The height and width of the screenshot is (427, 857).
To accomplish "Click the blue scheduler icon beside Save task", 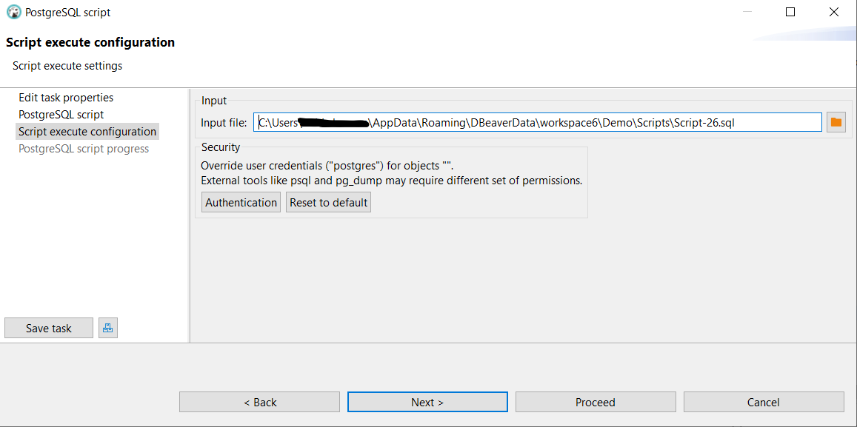I will pyautogui.click(x=107, y=327).
